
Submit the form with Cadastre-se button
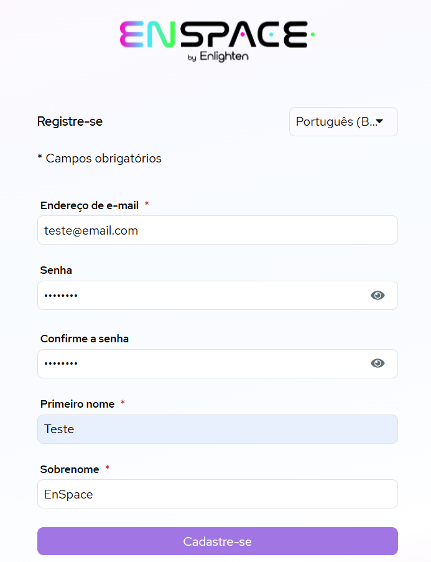pos(218,541)
